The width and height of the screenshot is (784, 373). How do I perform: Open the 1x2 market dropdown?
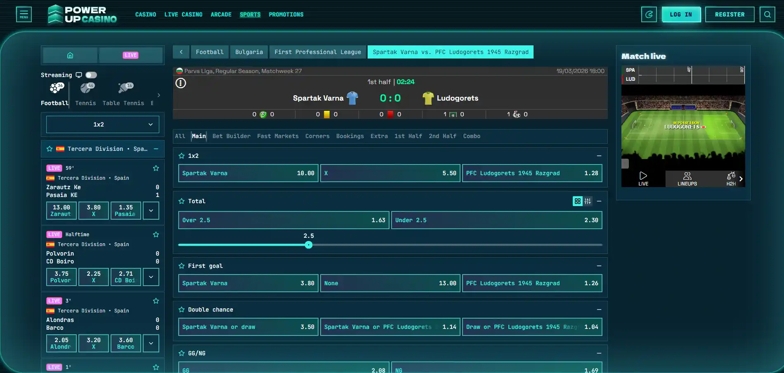coord(103,124)
